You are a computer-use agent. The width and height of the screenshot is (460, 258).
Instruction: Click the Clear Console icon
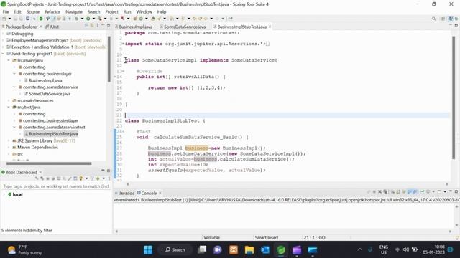pyautogui.click(x=392, y=192)
